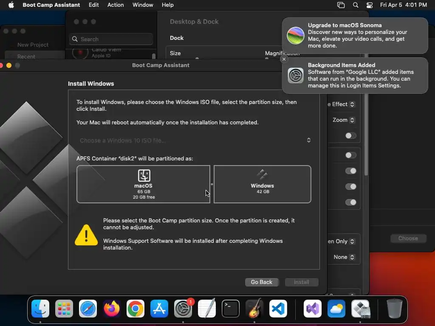Open the Upgrade to macOS Sonoma notification
The image size is (435, 326).
pos(355,36)
